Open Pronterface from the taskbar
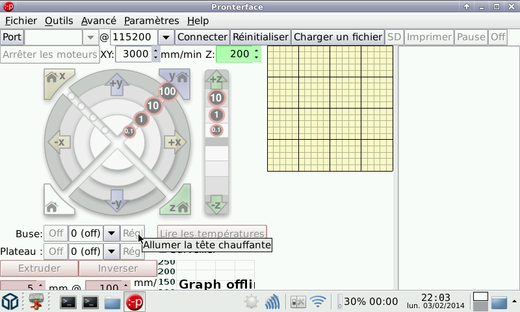520x312 pixels. (135, 302)
